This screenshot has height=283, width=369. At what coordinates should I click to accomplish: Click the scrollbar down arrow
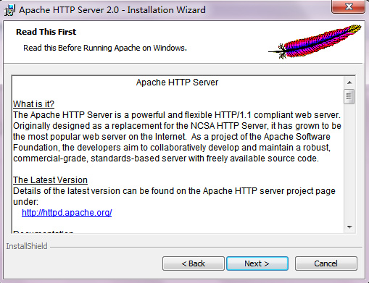pos(349,227)
